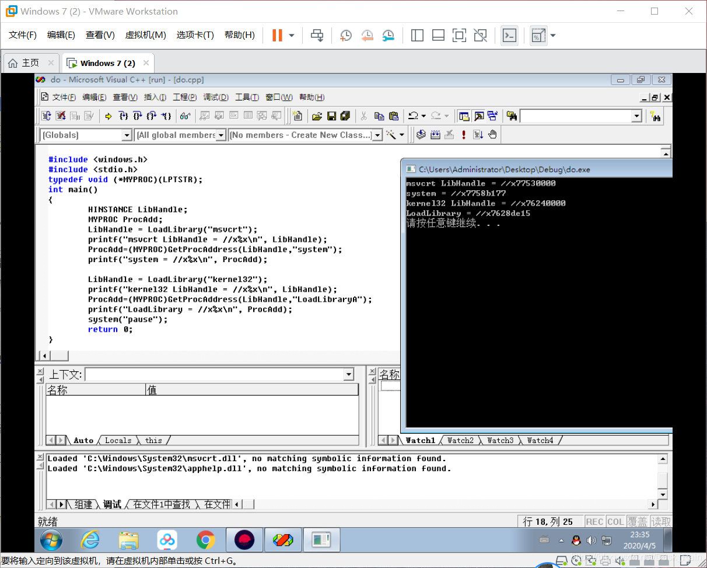Click the New Text File icon

click(x=297, y=116)
